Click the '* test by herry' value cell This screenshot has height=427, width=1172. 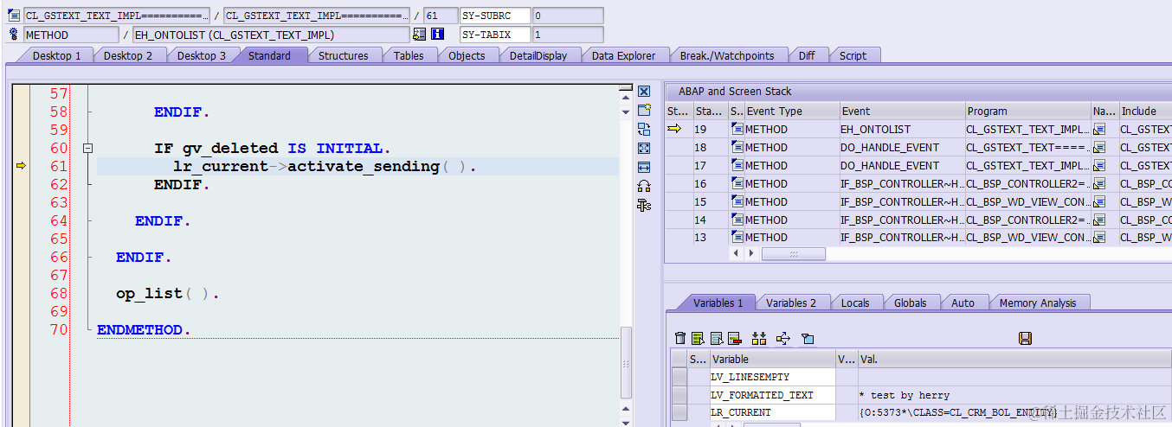[x=1014, y=395]
